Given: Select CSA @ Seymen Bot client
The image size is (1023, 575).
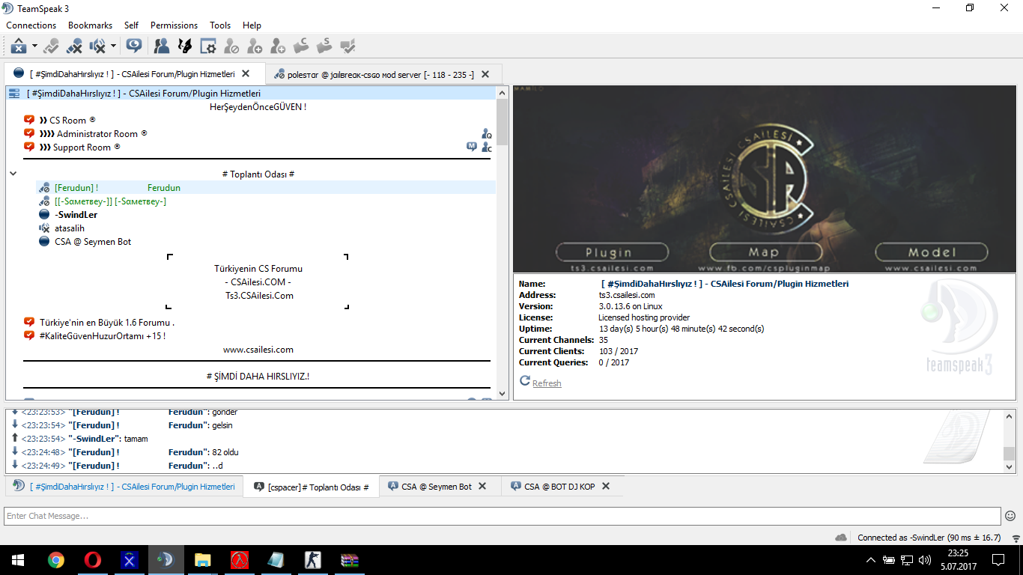Looking at the screenshot, I should (x=92, y=242).
